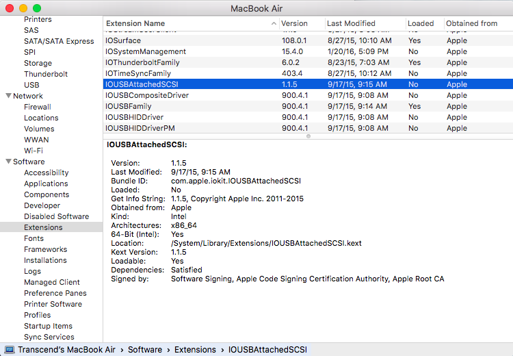This screenshot has width=513, height=356.
Task: Sort by the Obtained from column header
Action: pyautogui.click(x=478, y=23)
